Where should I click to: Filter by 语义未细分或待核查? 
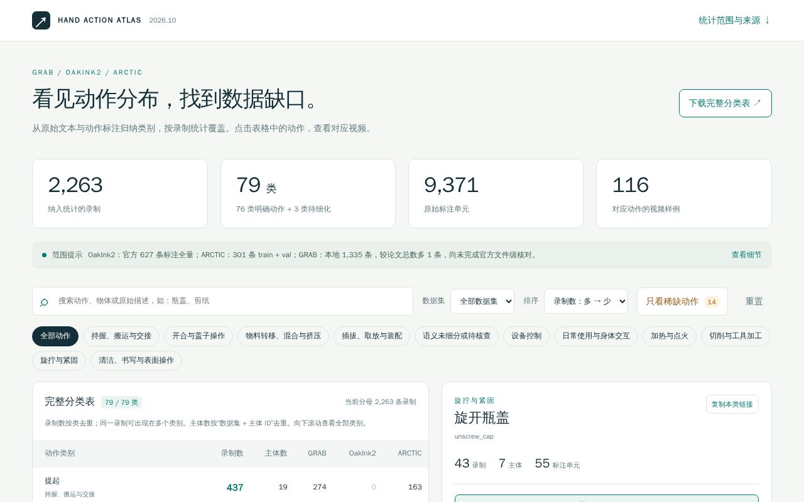tap(457, 336)
